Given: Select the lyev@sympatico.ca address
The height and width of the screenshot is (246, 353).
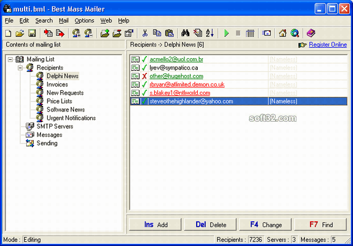Looking at the screenshot, I should tap(174, 68).
